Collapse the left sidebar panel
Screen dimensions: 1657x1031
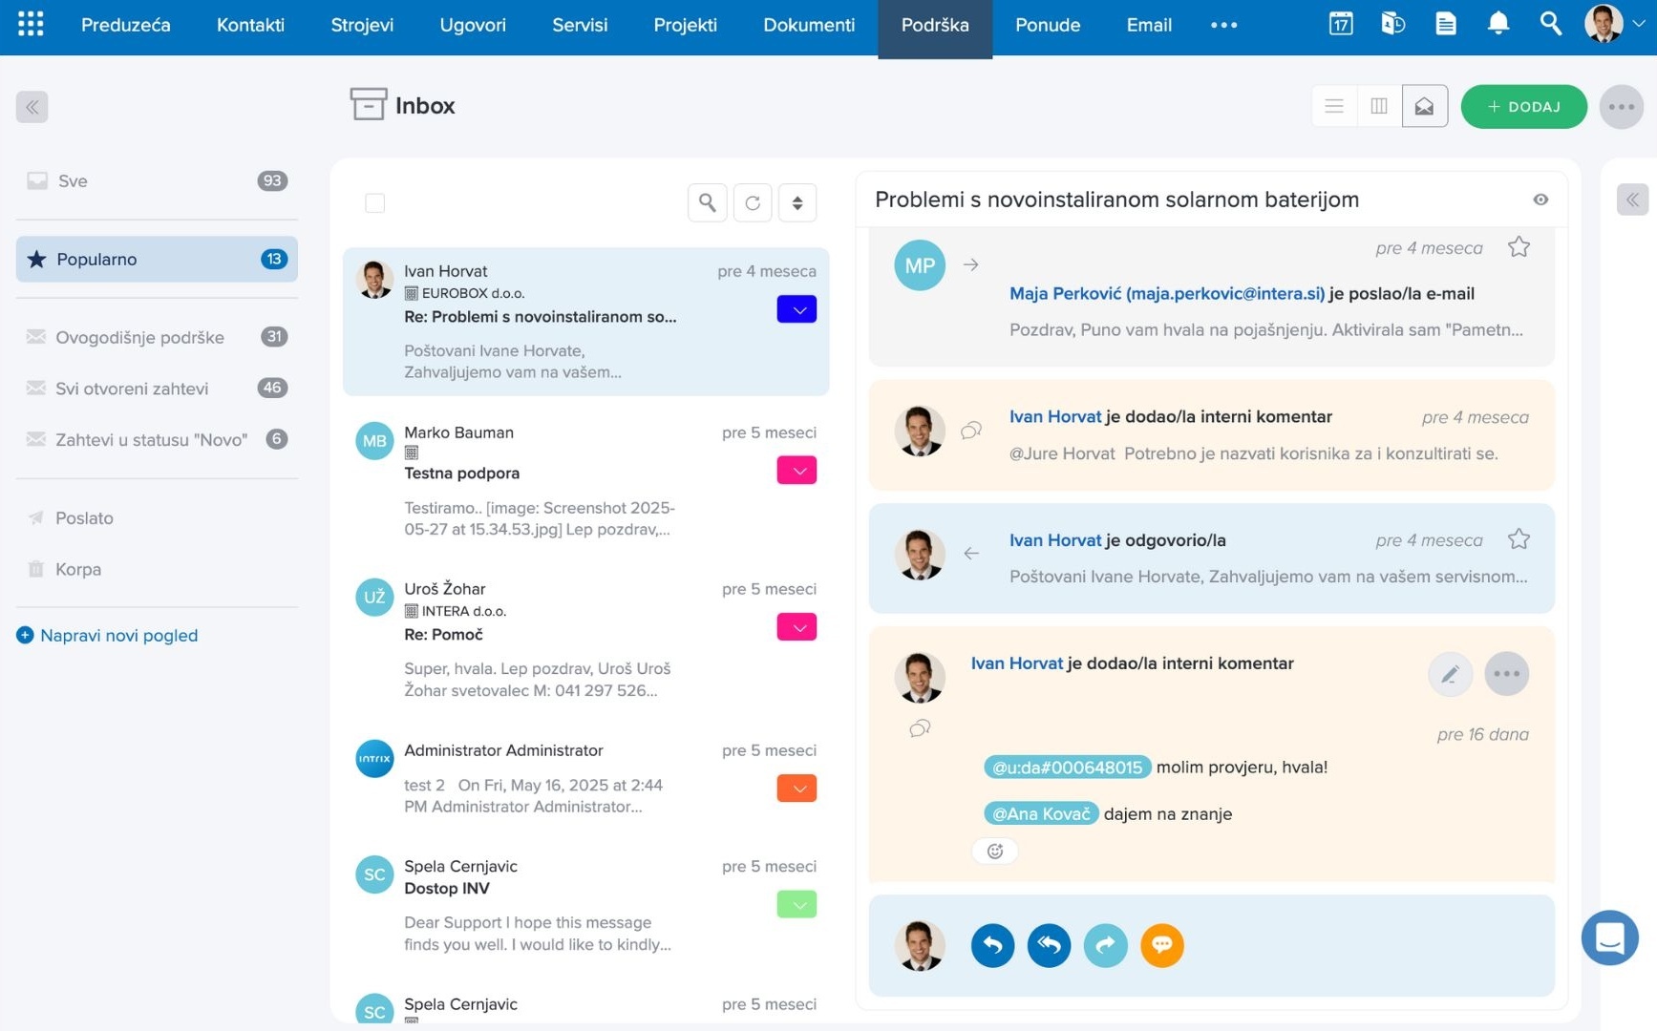click(x=32, y=107)
